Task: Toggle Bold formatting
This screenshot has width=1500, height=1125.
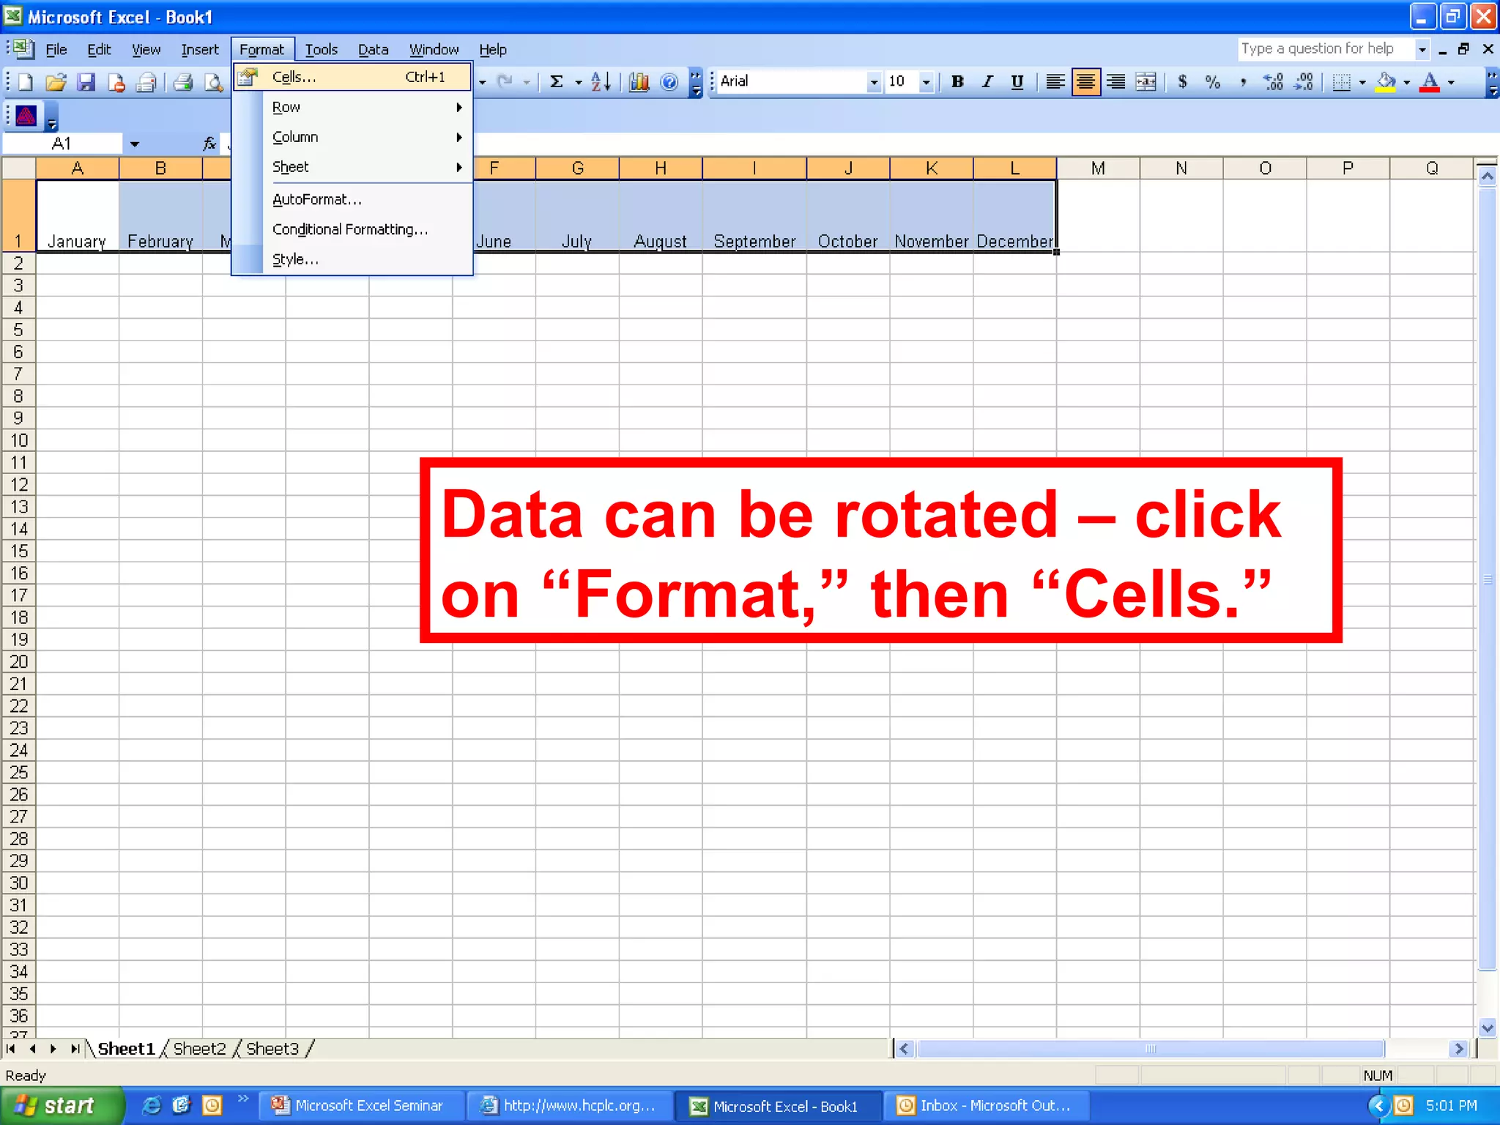Action: pos(957,82)
